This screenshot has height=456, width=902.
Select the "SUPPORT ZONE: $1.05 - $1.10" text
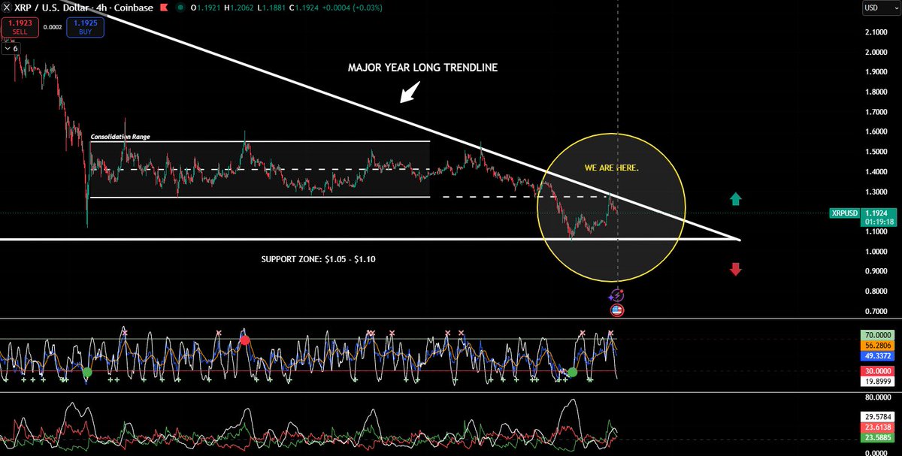click(316, 258)
